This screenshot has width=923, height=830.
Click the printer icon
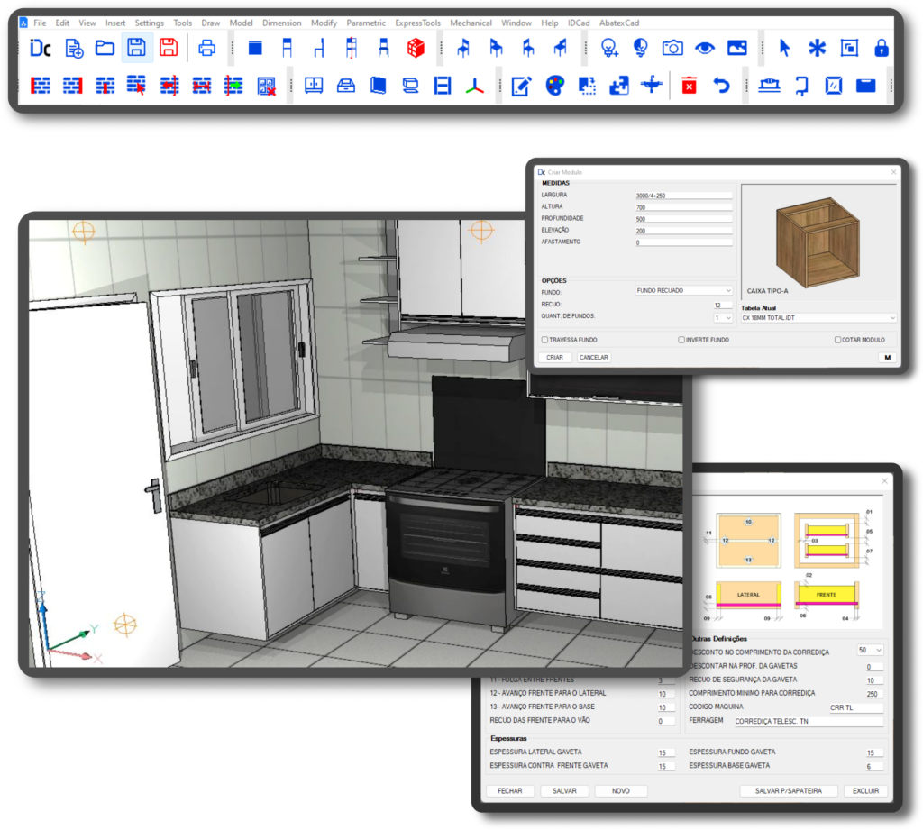(x=206, y=48)
